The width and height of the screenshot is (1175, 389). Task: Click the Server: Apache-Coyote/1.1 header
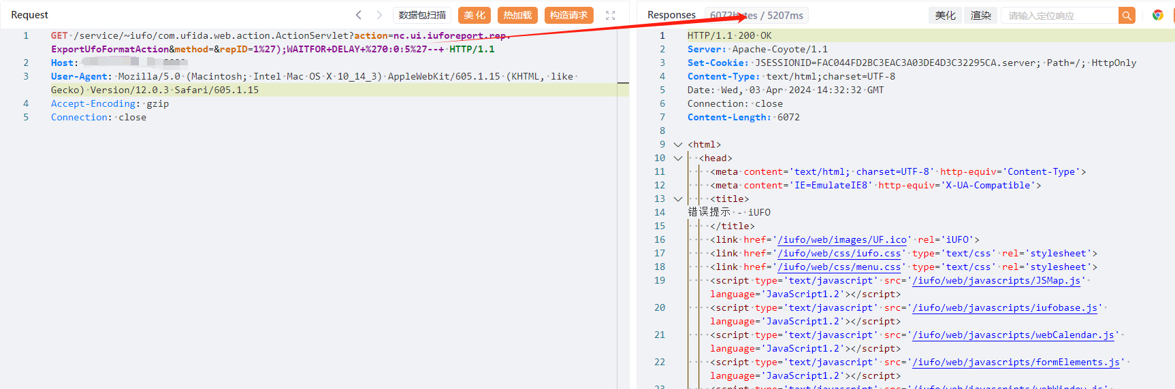pyautogui.click(x=758, y=49)
